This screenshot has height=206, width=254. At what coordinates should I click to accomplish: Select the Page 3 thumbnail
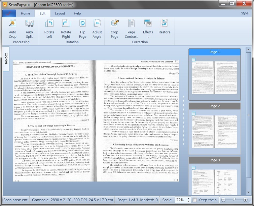click(215, 178)
